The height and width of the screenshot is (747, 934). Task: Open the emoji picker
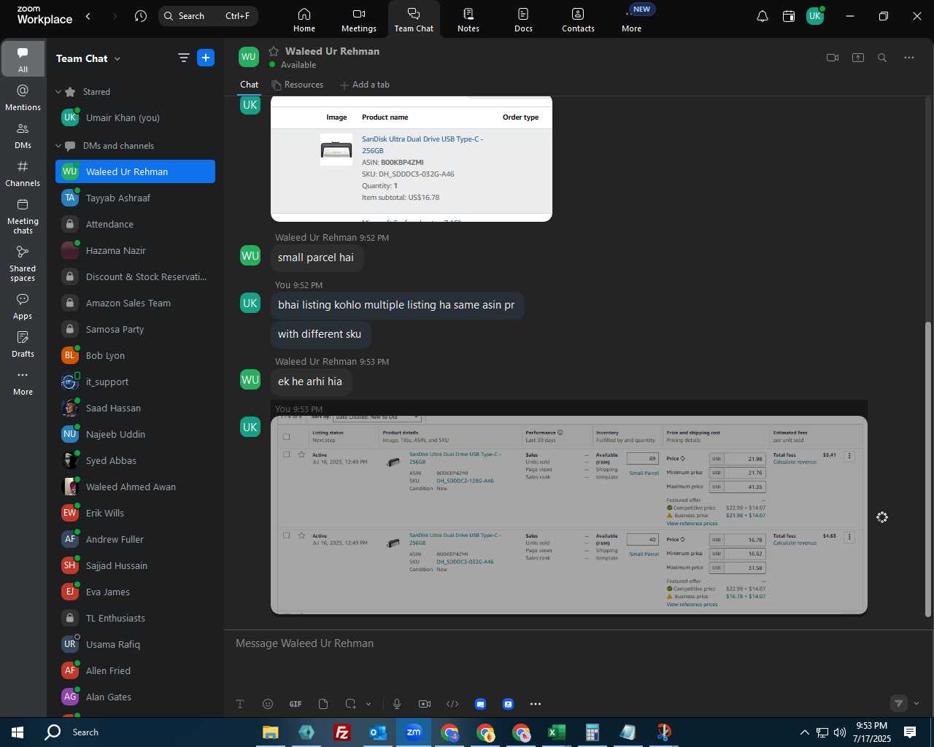click(268, 704)
